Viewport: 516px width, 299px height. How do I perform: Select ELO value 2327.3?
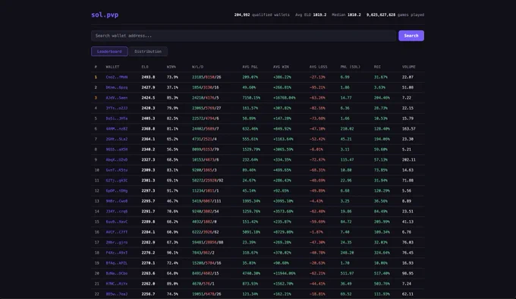(148, 160)
